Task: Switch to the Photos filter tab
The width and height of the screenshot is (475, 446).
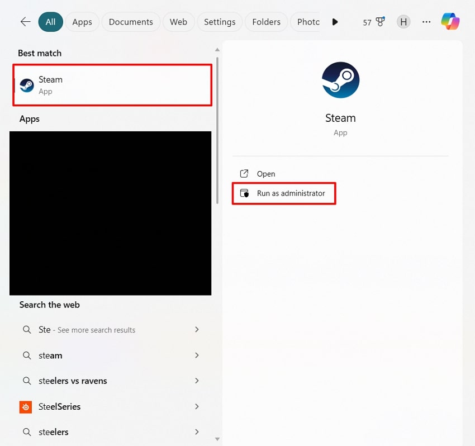Action: coord(305,22)
